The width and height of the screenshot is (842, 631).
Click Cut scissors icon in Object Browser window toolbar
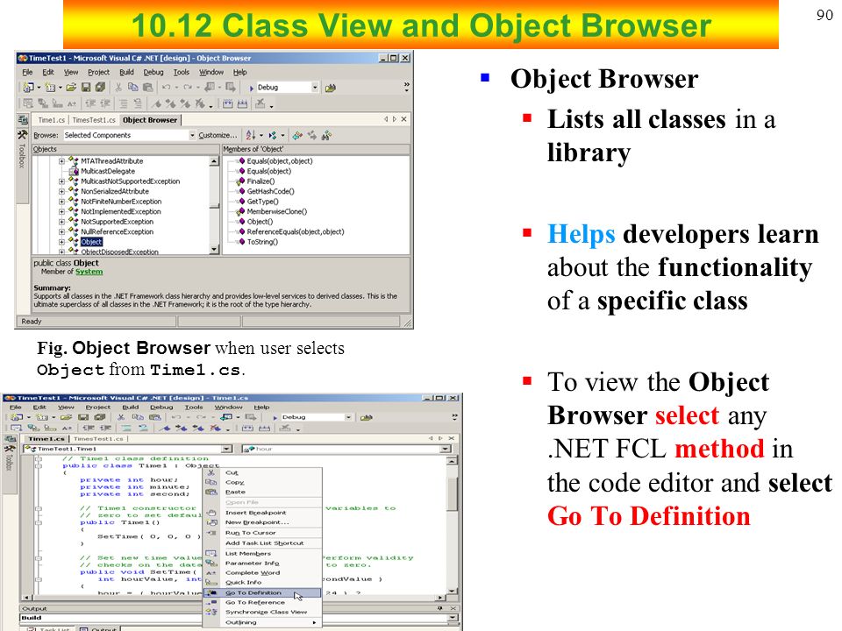118,88
